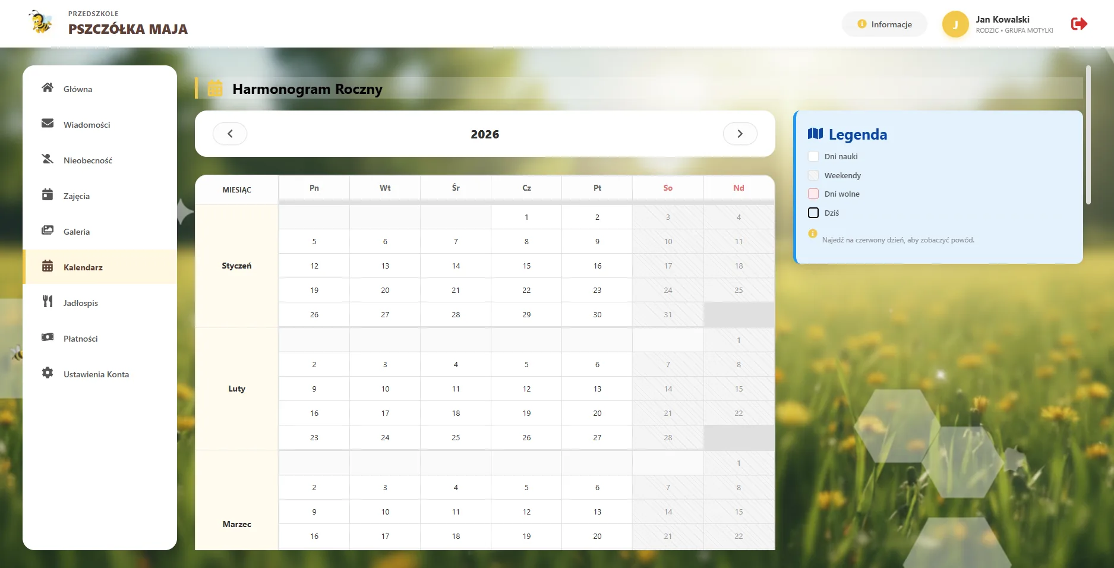Select the Nieobecność absence icon
Screen dimensions: 1114x568
coord(48,159)
